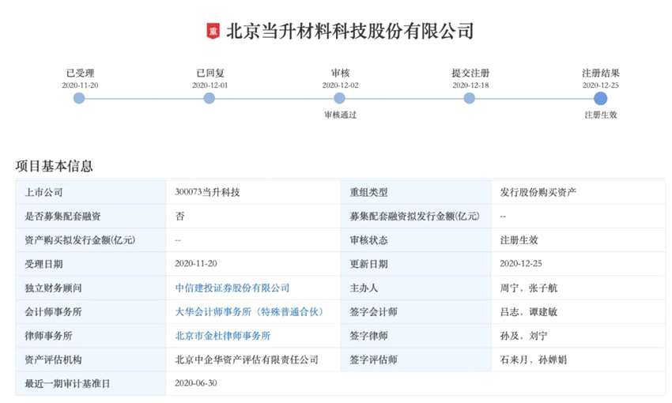672x403 pixels.
Task: Click 北京中企华资产评估有限责任公司 cell
Action: point(247,360)
